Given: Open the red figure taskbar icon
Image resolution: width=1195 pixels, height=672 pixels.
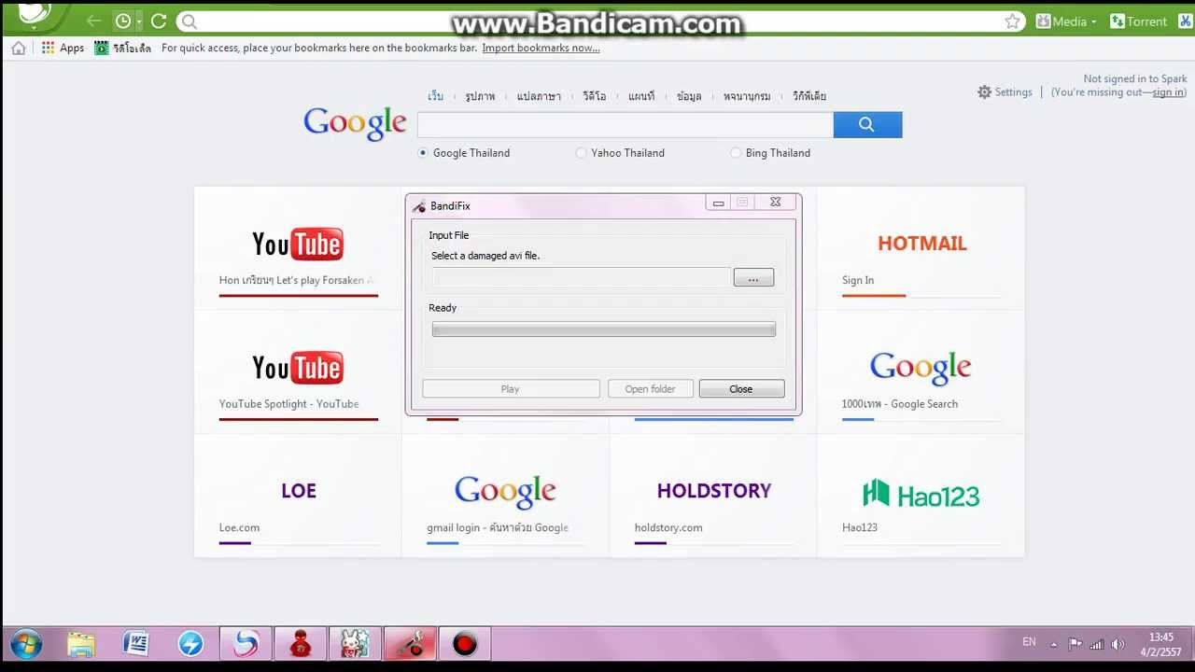Looking at the screenshot, I should point(301,644).
